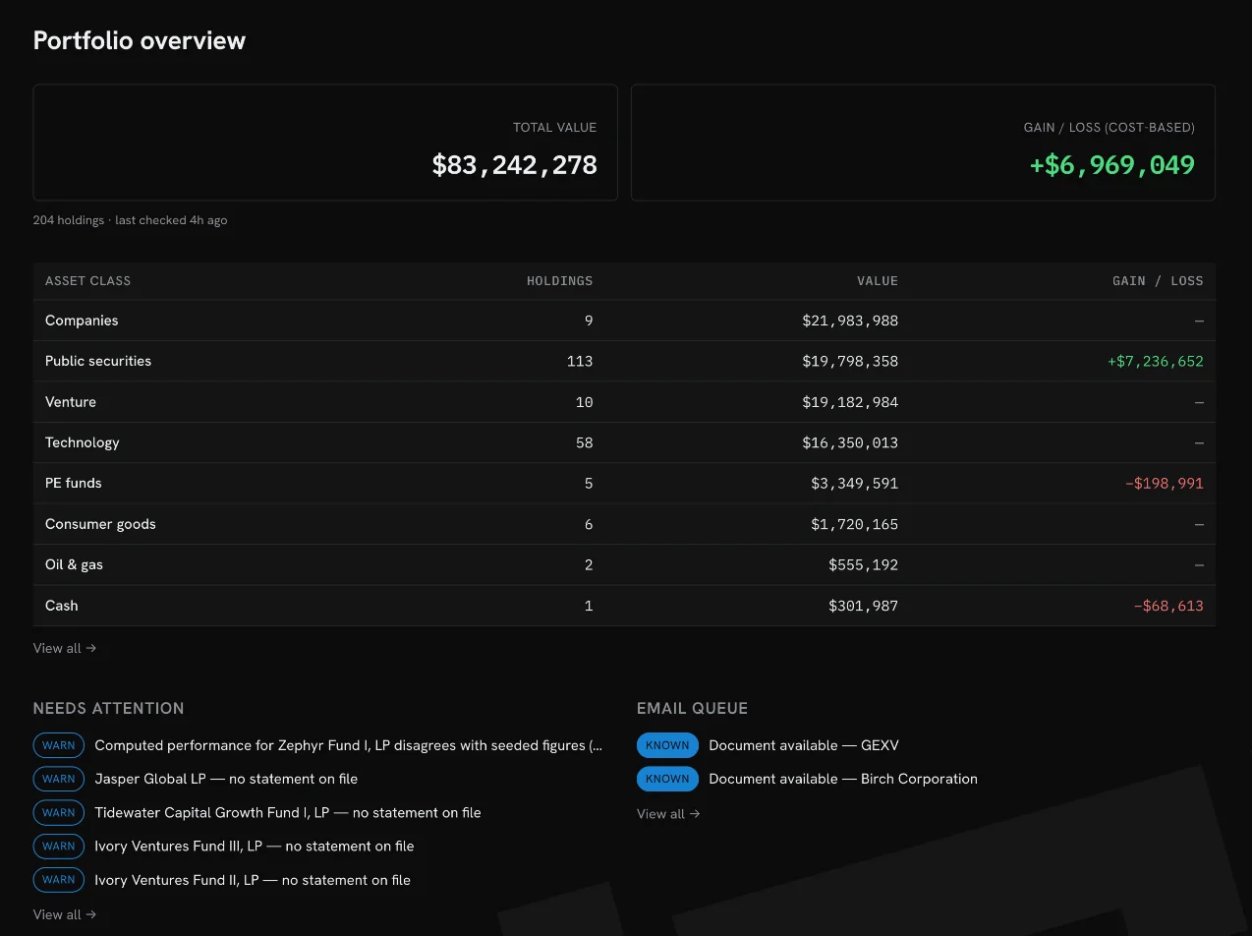Open View all link under asset class table
Image resolution: width=1252 pixels, height=936 pixels.
pyautogui.click(x=65, y=648)
